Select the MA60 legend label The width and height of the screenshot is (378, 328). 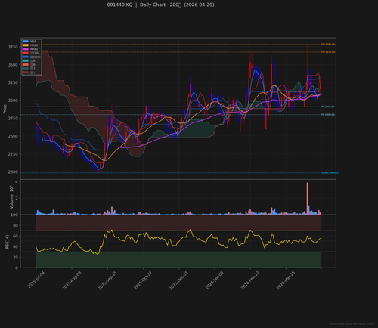34,49
